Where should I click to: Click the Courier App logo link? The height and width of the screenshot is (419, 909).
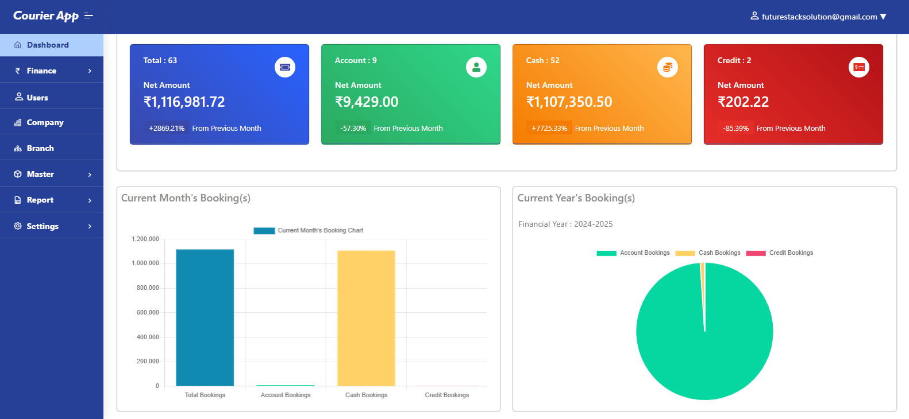tap(45, 16)
